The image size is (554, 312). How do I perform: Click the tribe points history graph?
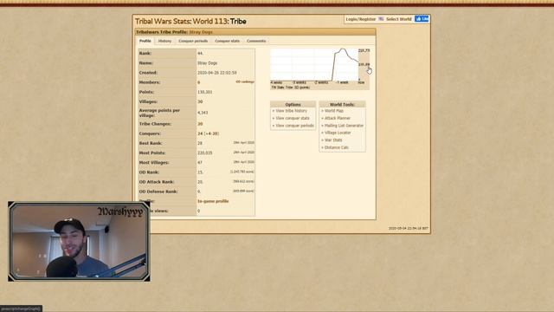pos(319,68)
